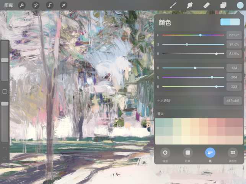Image resolution: width=246 pixels, height=184 pixels.
Task: Switch to the Disc (色盘) color tab
Action: pyautogui.click(x=165, y=153)
